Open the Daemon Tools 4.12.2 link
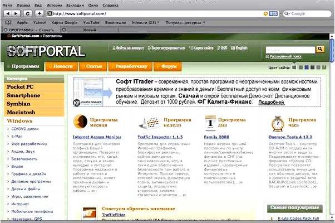Viewport: 335px width, 223px height. (289, 137)
